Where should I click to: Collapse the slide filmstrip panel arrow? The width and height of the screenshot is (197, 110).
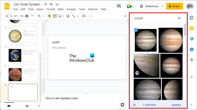pyautogui.click(x=39, y=106)
